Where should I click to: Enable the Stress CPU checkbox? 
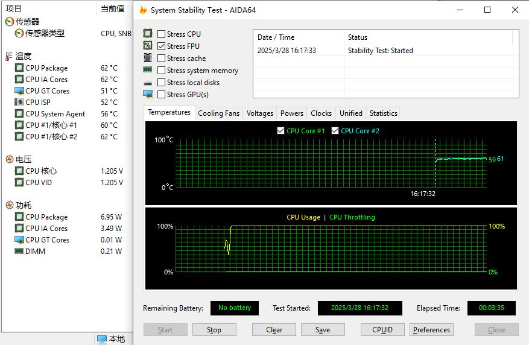pyautogui.click(x=161, y=34)
